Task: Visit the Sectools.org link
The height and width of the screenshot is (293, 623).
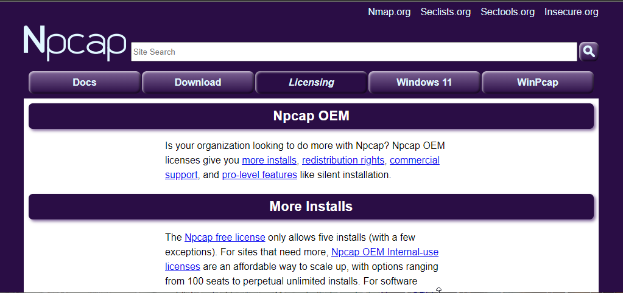Action: pos(507,12)
